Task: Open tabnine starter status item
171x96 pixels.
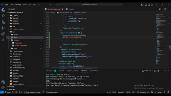Action: [52, 92]
